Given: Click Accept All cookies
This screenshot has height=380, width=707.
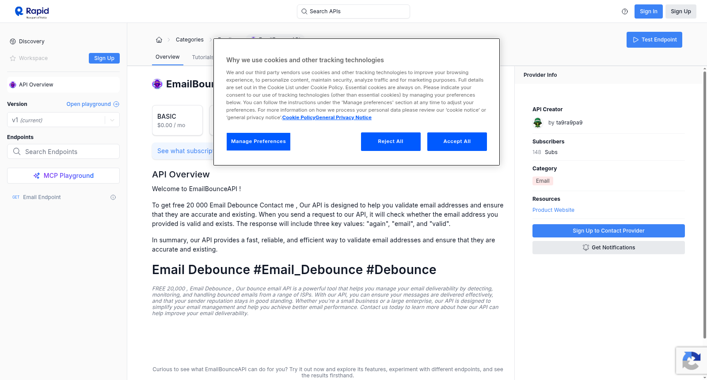Looking at the screenshot, I should pyautogui.click(x=457, y=142).
